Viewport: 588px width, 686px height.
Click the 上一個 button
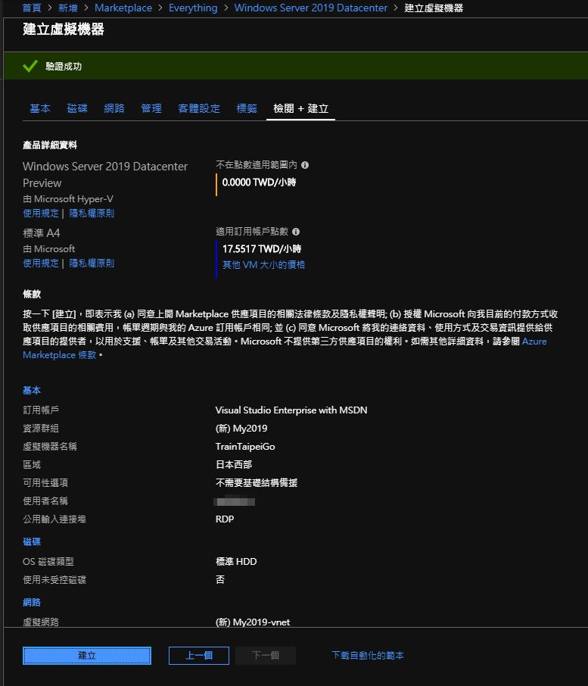(x=199, y=656)
